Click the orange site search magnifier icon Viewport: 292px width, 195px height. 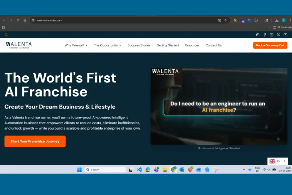coord(6,35)
